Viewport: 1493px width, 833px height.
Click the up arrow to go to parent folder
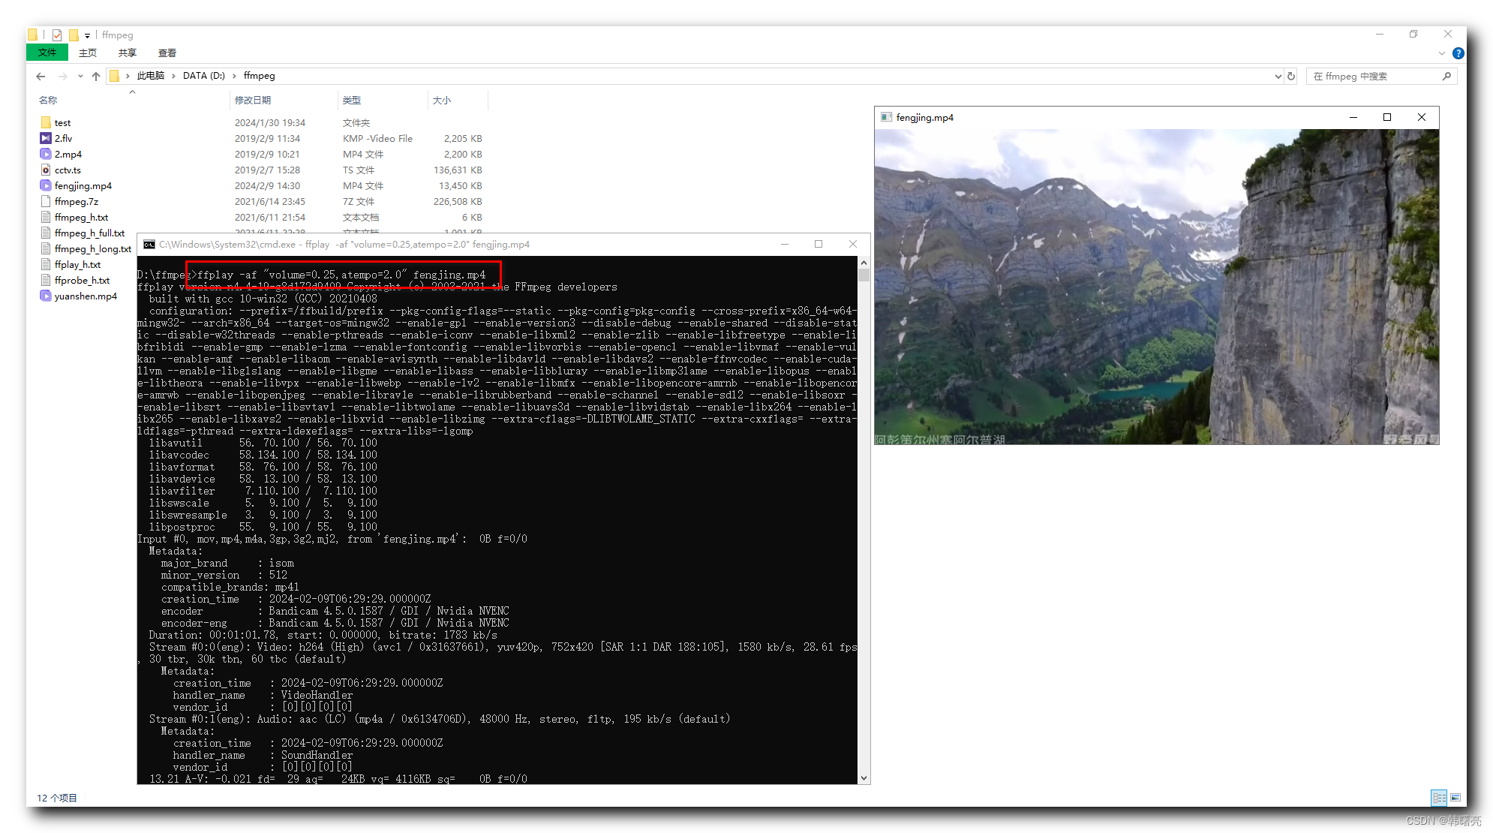pyautogui.click(x=96, y=76)
